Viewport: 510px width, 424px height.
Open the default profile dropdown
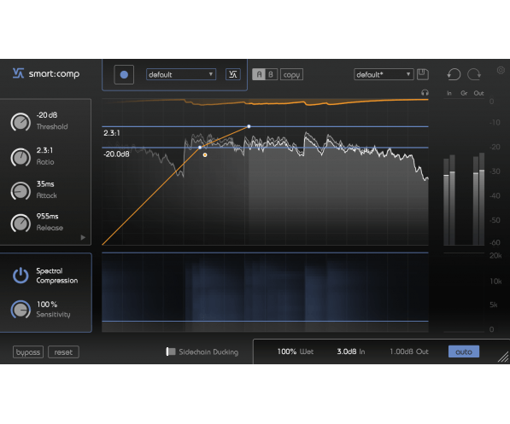click(181, 75)
